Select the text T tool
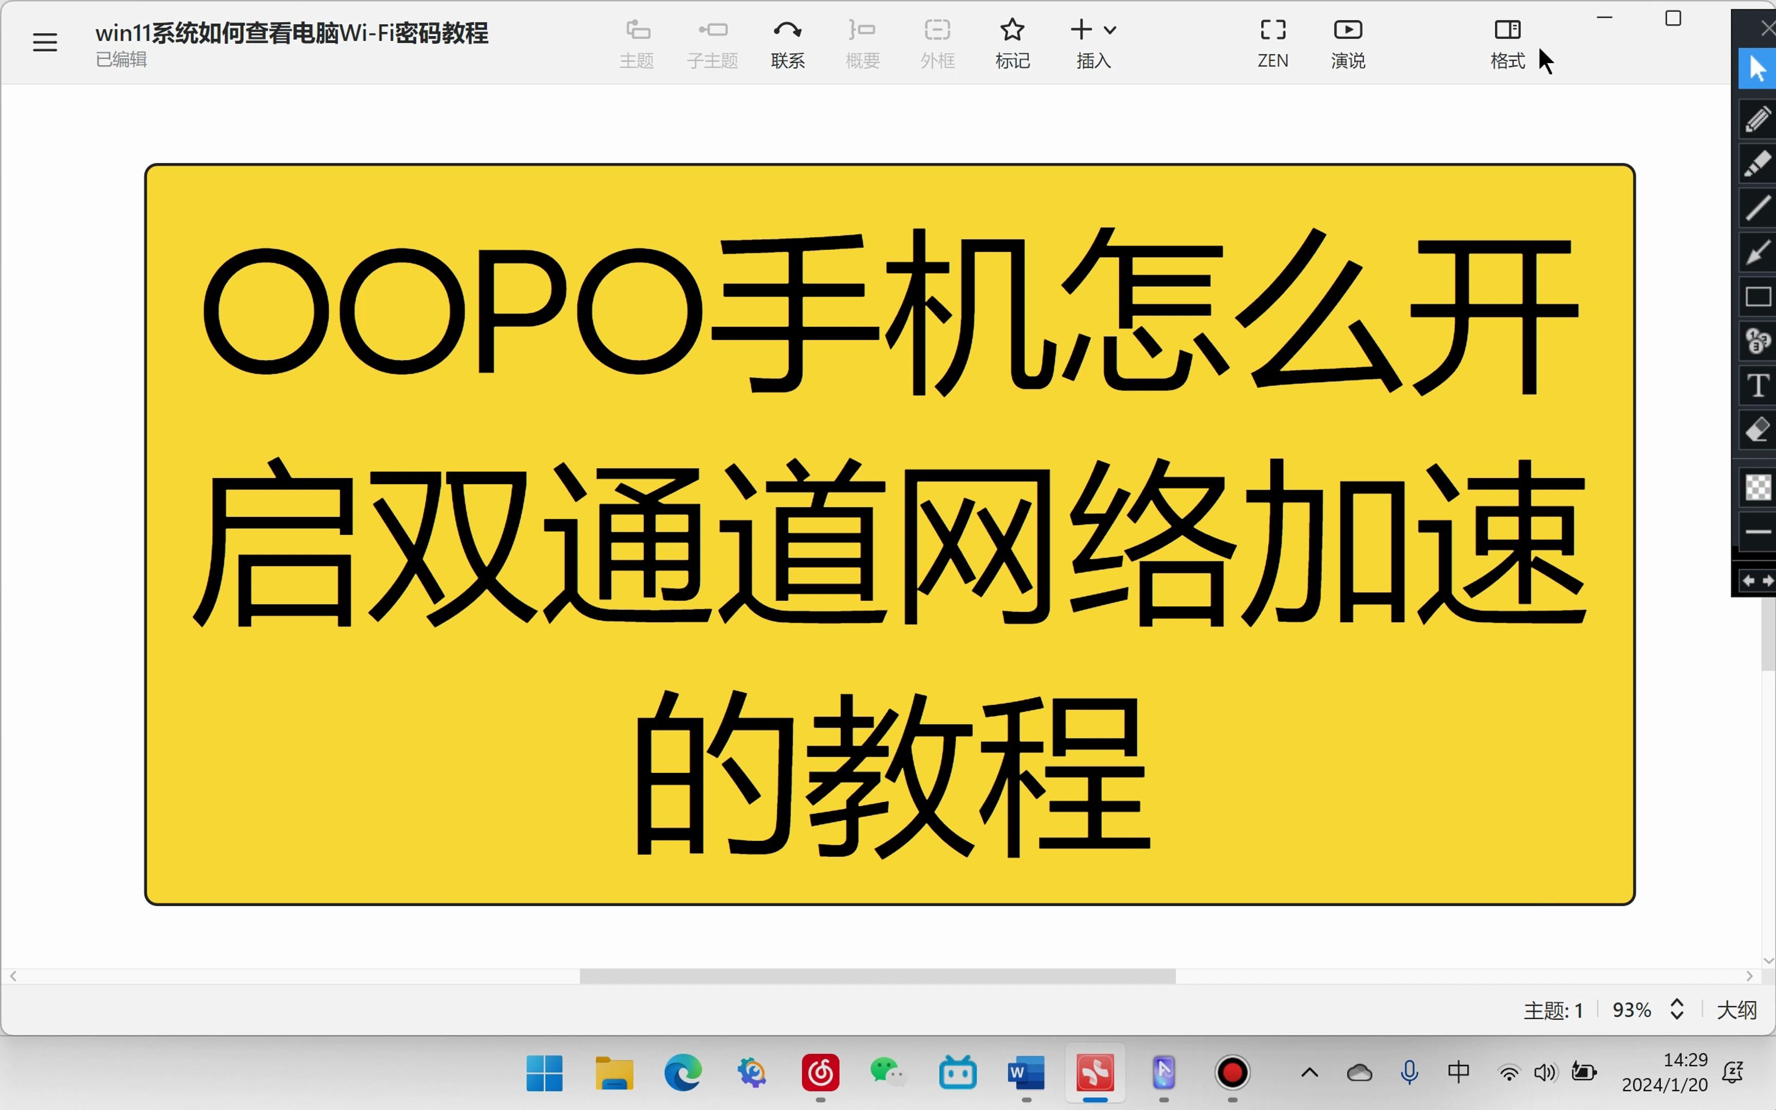This screenshot has height=1110, width=1776. click(x=1757, y=385)
